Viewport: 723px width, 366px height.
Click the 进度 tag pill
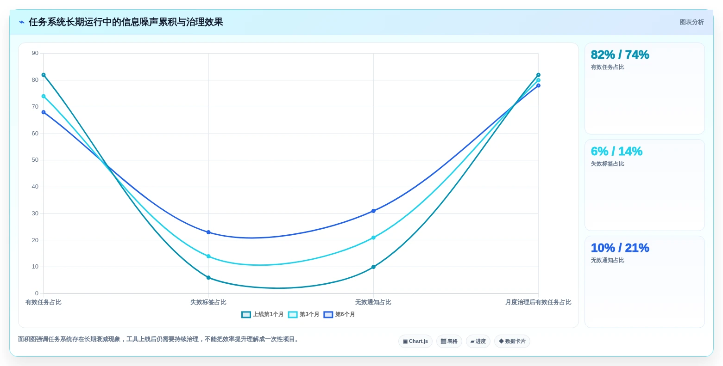pos(478,342)
